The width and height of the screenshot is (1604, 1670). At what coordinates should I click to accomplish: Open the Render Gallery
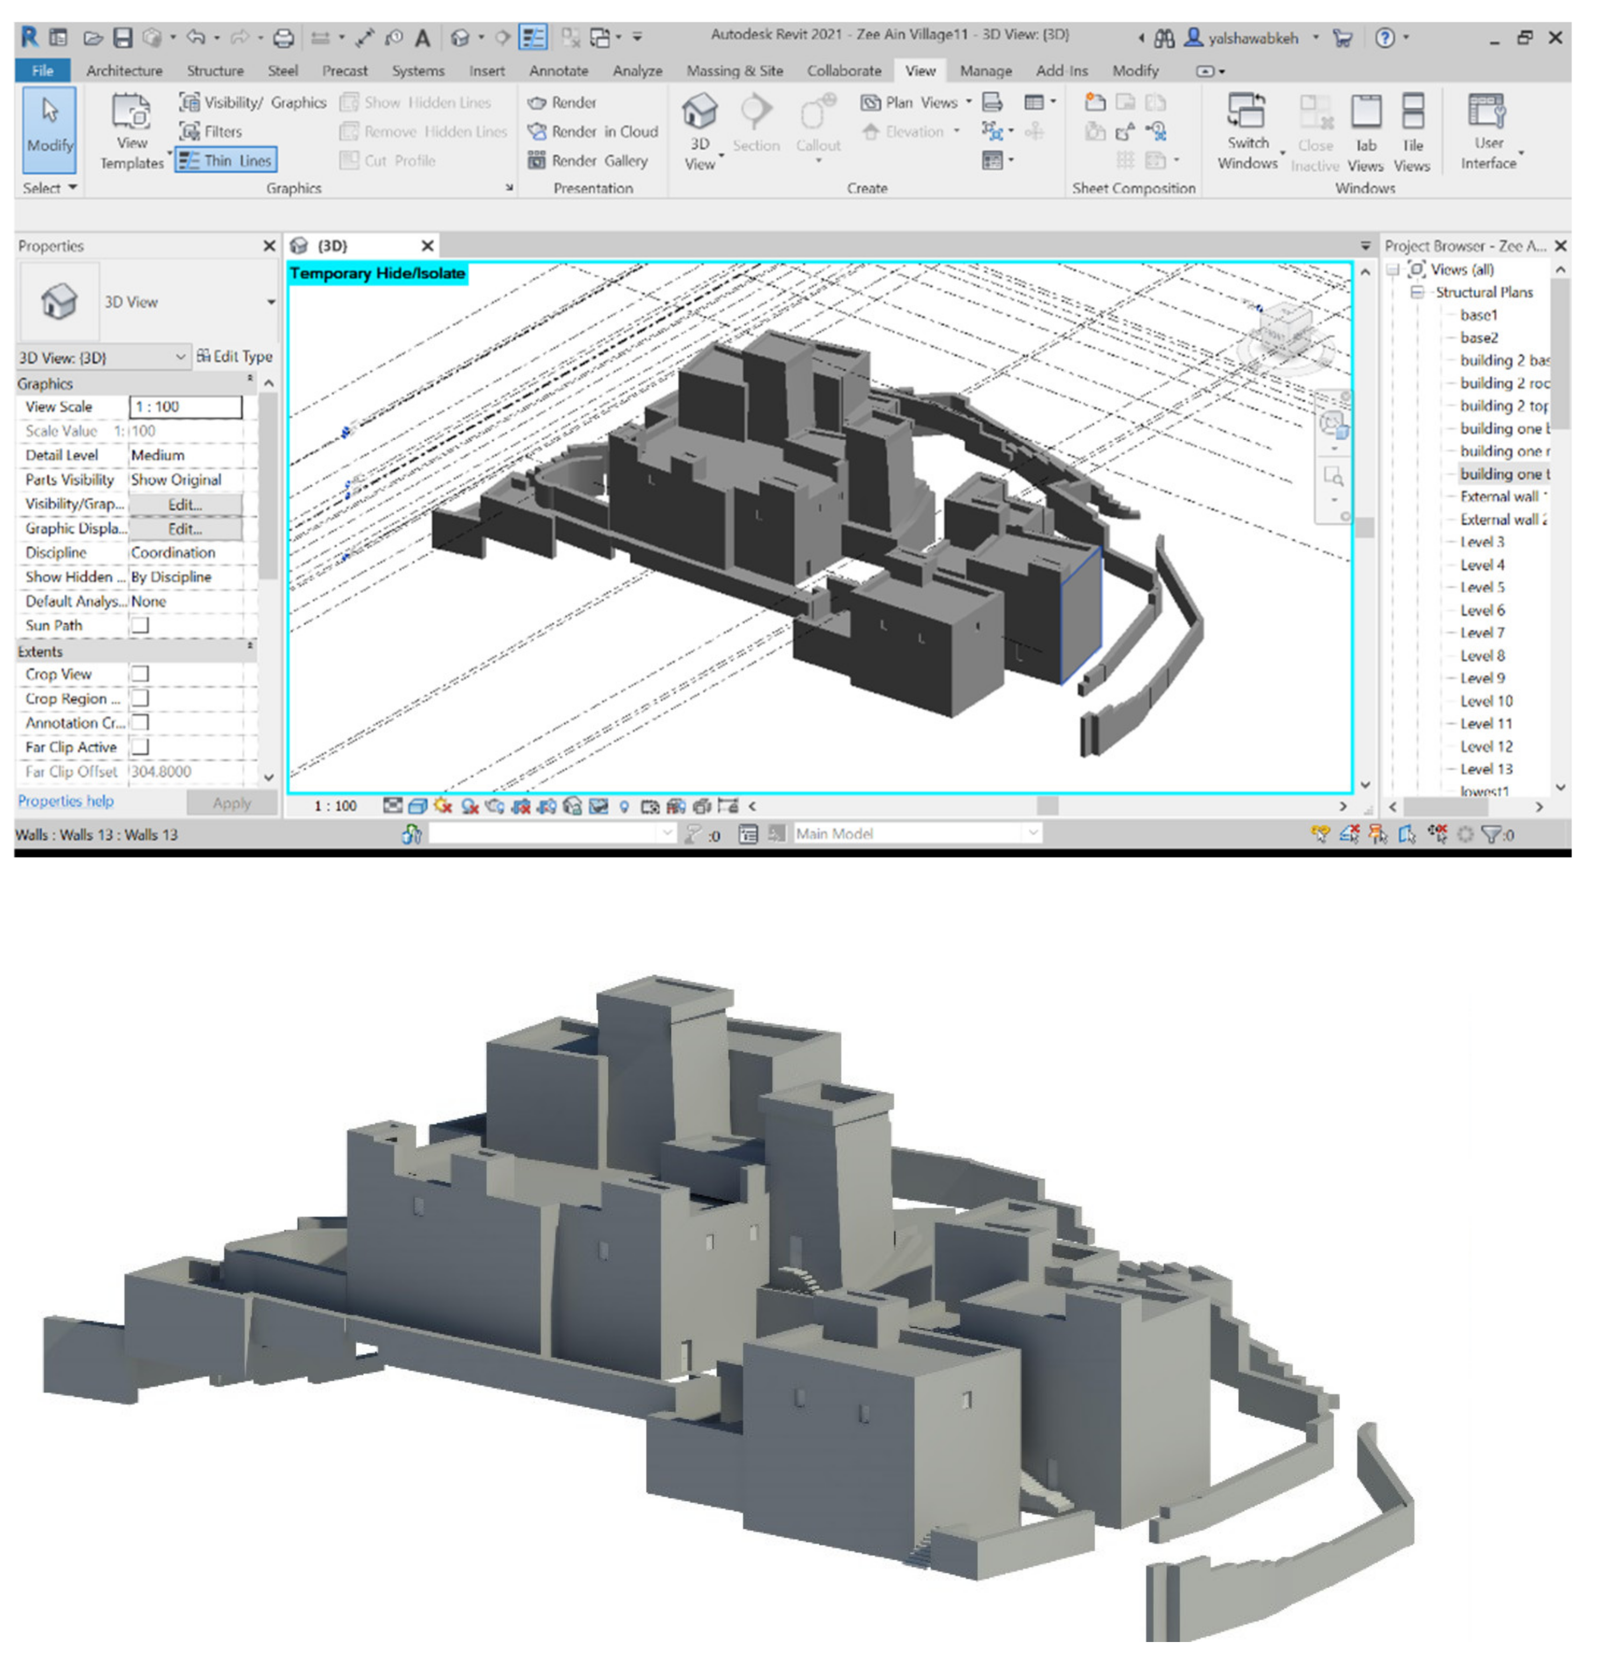click(588, 160)
